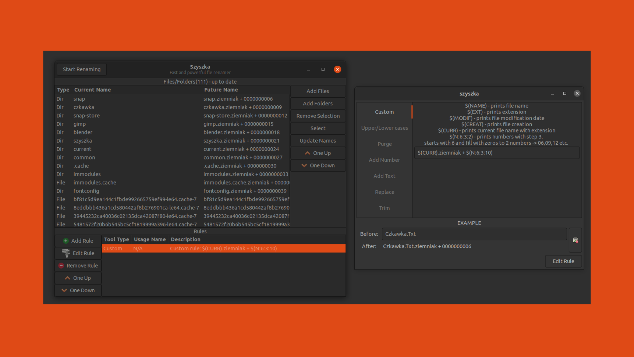The image size is (634, 357).
Task: Open the Purge tab
Action: click(x=384, y=144)
